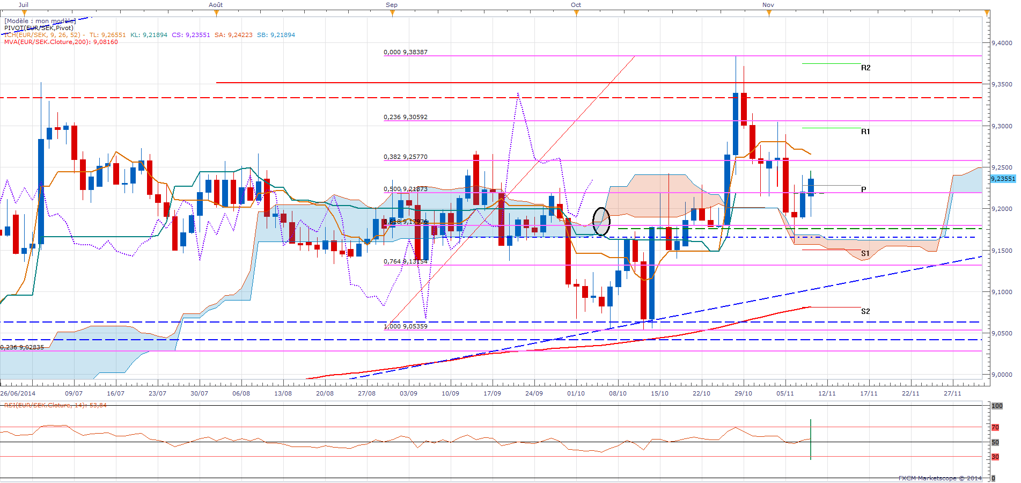Select the black ellipse annotation on chart

tap(601, 221)
